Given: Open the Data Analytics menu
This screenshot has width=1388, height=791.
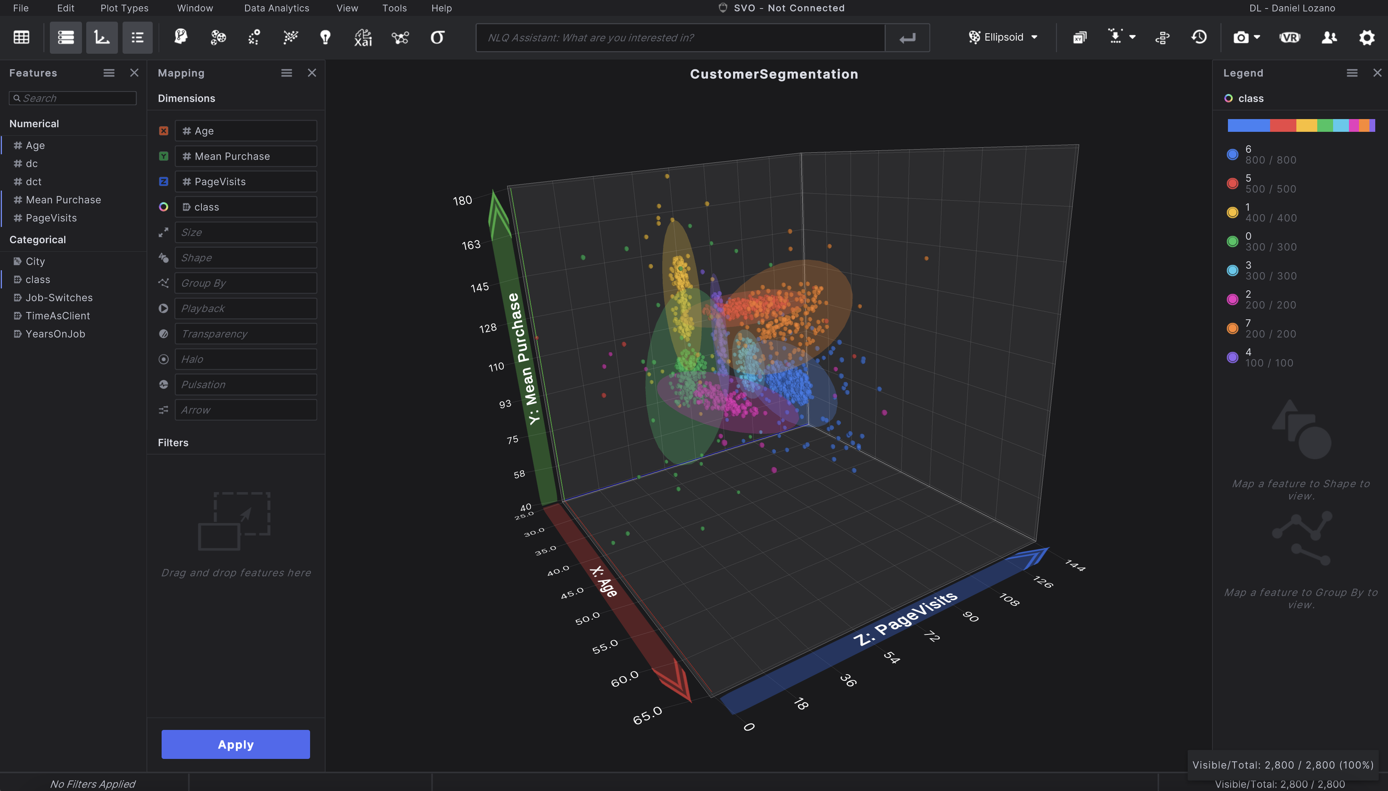Looking at the screenshot, I should coord(277,8).
